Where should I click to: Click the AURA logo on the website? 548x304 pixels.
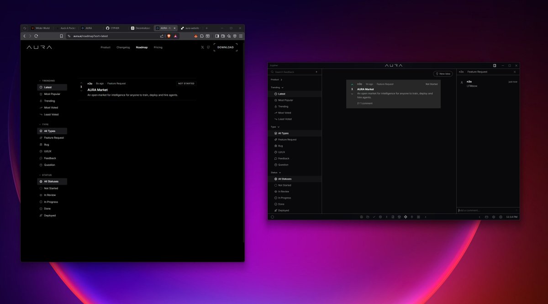pos(39,47)
